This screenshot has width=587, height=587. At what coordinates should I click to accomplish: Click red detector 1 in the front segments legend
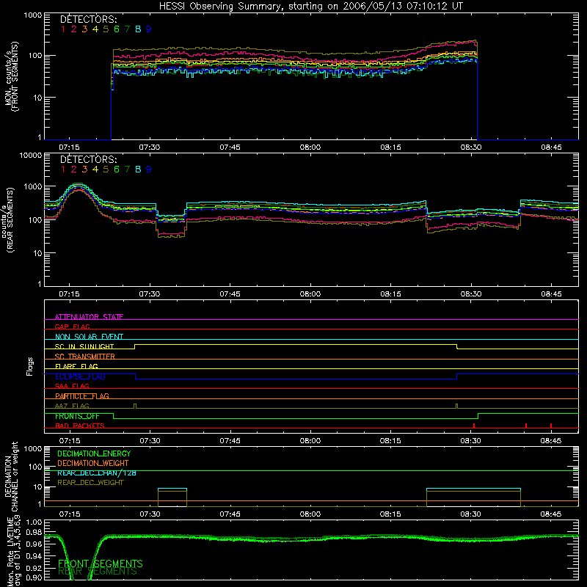click(63, 29)
